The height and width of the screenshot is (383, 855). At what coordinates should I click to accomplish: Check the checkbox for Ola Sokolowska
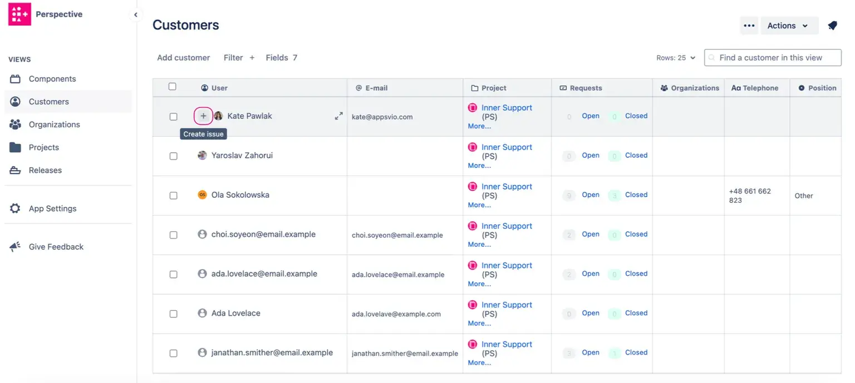click(x=173, y=195)
